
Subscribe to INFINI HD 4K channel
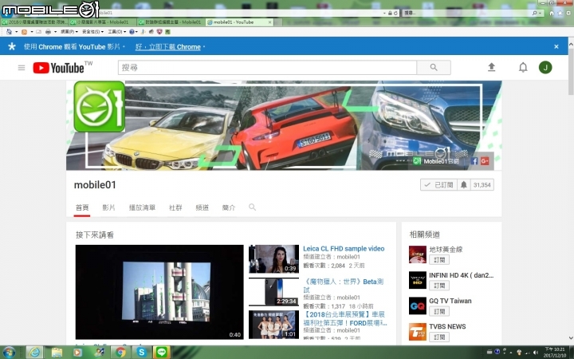(x=439, y=286)
